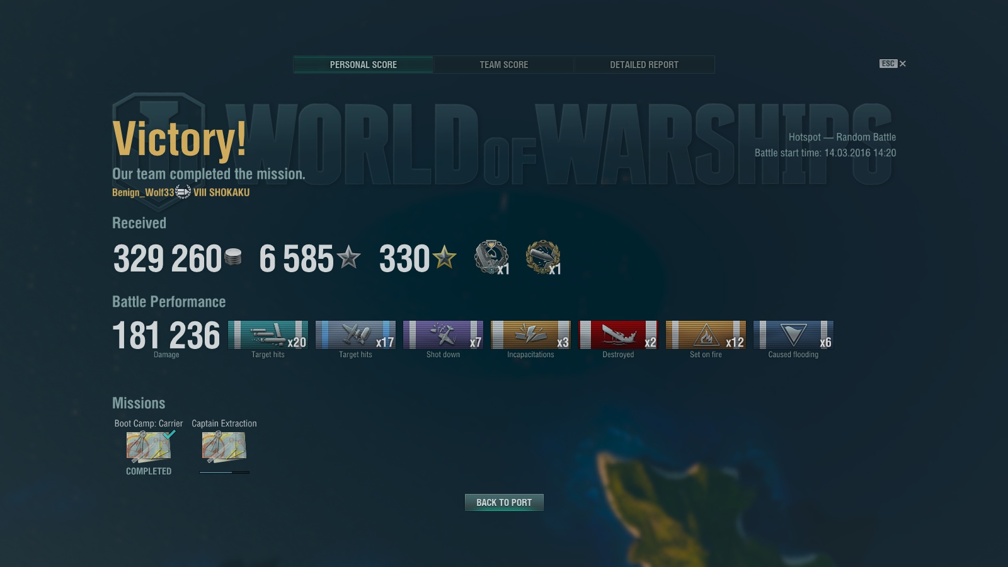This screenshot has width=1008, height=567.
Task: Click the second gold wreath achievement medal
Action: 543,257
